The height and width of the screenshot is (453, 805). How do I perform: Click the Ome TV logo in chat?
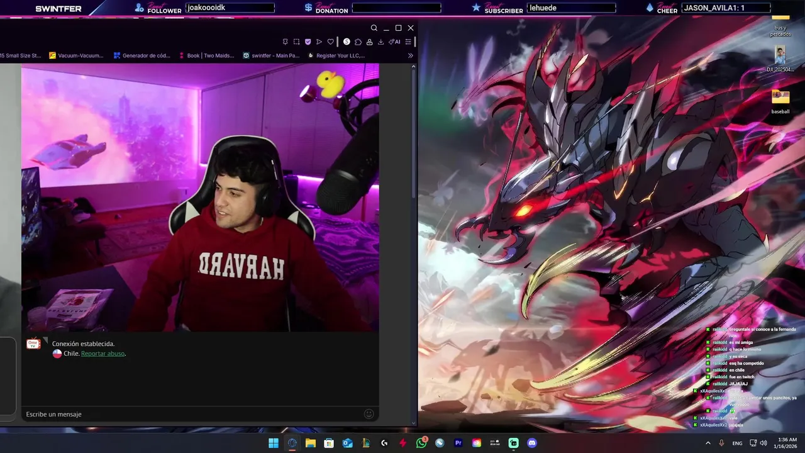[x=33, y=344]
